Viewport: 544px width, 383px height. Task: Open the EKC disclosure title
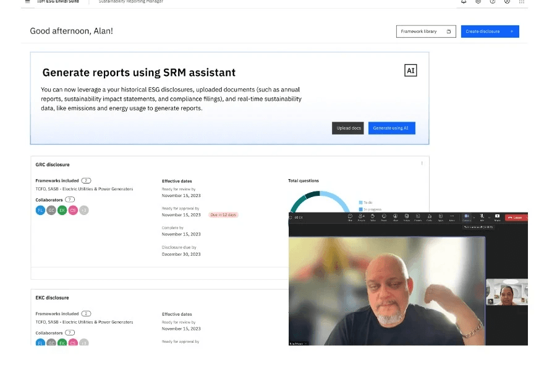click(52, 298)
